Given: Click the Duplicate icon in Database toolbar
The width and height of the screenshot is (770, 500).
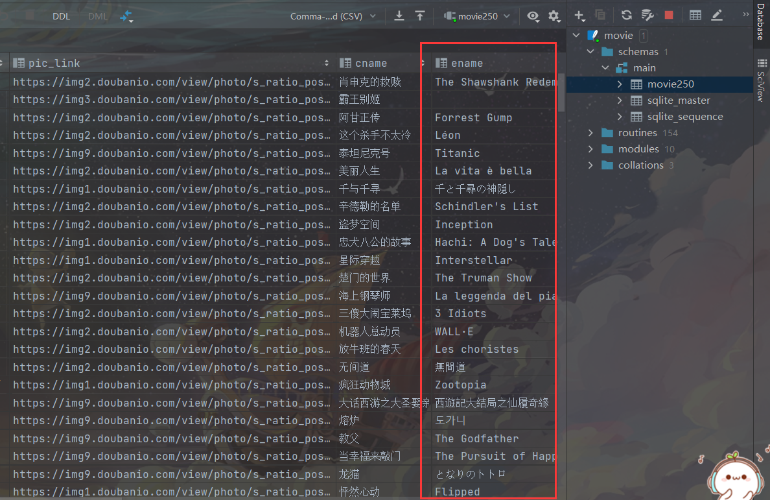Looking at the screenshot, I should coord(600,15).
